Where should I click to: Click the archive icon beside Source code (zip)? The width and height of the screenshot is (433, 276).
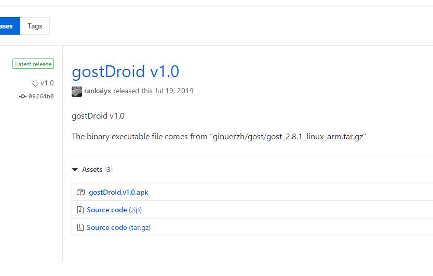pos(80,210)
